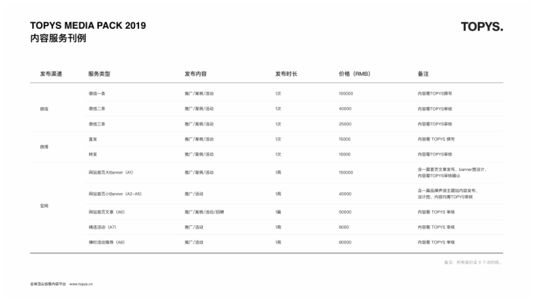Click the 微博 channel cell
The width and height of the screenshot is (533, 301).
[x=44, y=147]
